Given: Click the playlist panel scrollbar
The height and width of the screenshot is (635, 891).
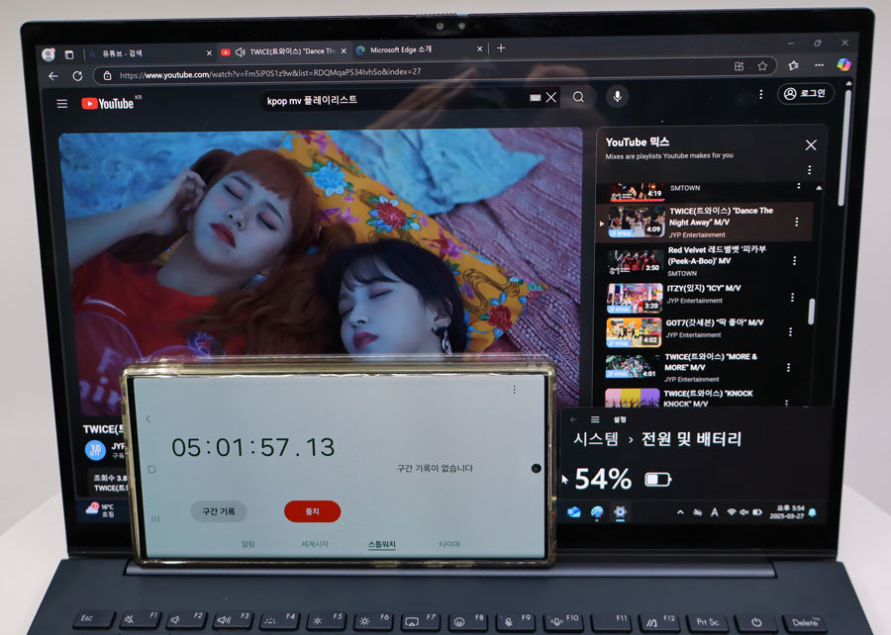Looking at the screenshot, I should (x=812, y=312).
